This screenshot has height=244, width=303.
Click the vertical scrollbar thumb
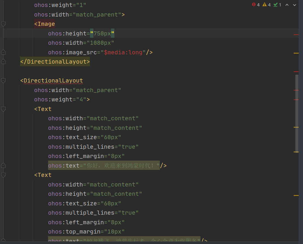[297, 113]
